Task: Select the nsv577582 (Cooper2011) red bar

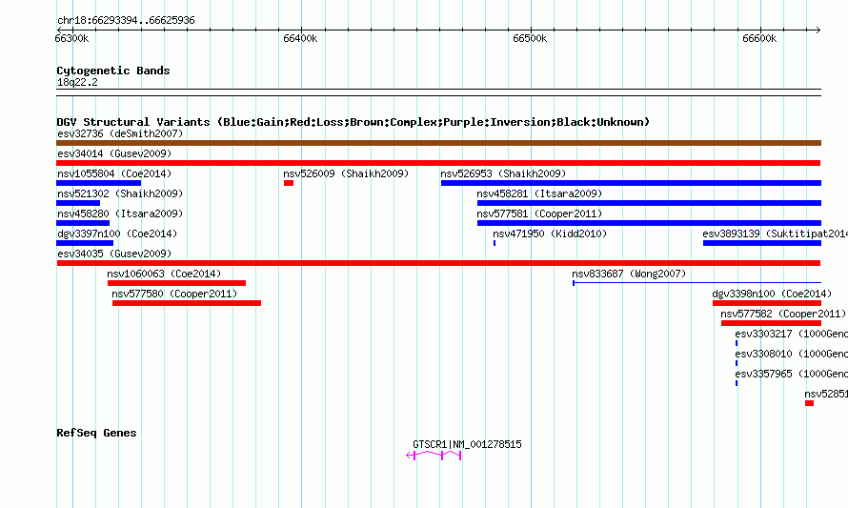Action: 771,323
